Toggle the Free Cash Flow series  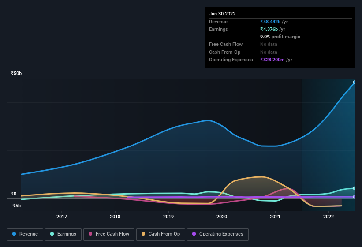109,234
